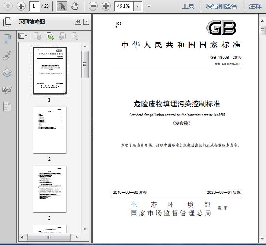Click the （发布稿） text
The height and width of the screenshot is (245, 266).
pyautogui.click(x=181, y=123)
